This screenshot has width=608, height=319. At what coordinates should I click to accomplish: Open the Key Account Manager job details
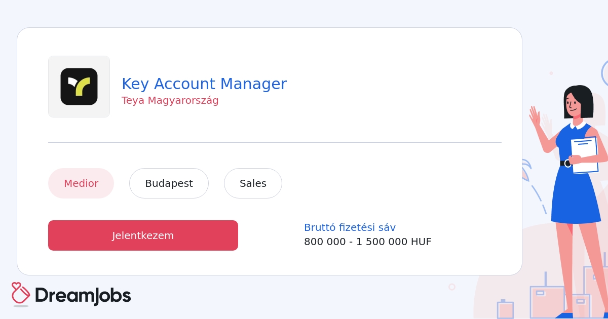(x=204, y=84)
